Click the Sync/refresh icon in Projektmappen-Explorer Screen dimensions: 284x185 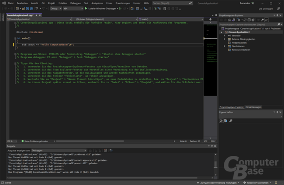tap(245, 20)
